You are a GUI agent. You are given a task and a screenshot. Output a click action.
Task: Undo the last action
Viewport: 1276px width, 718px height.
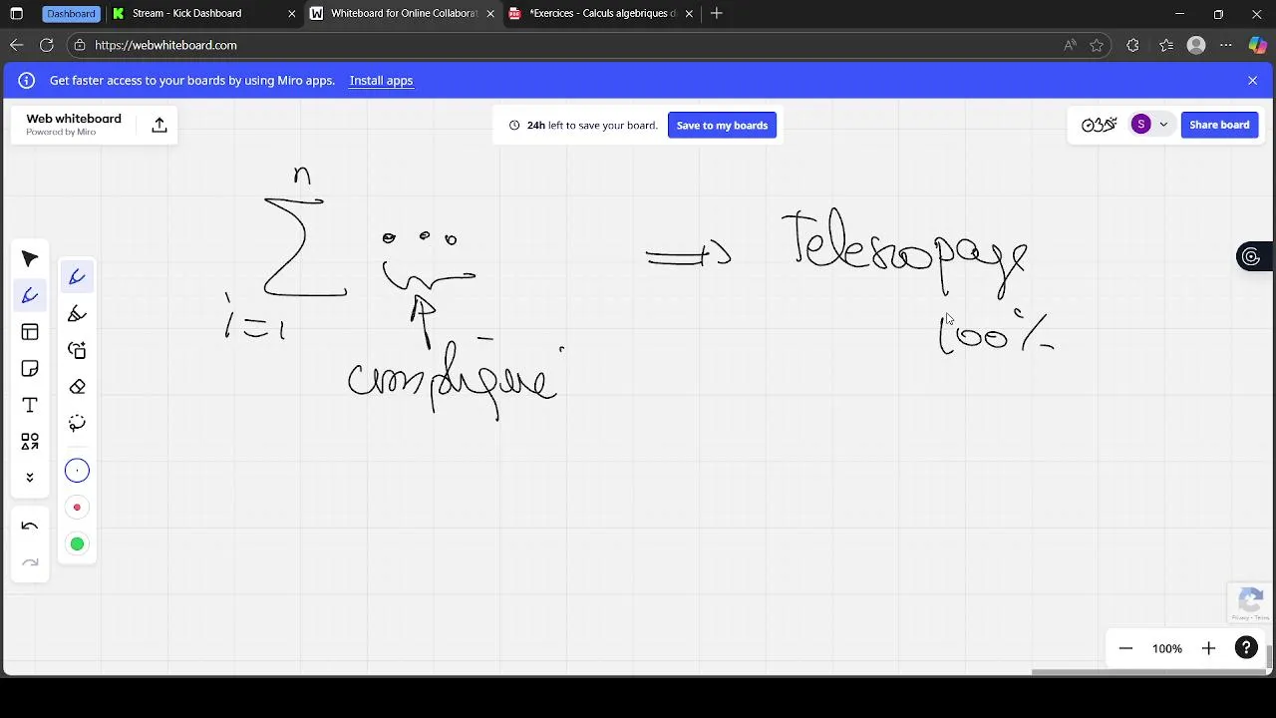pyautogui.click(x=30, y=527)
